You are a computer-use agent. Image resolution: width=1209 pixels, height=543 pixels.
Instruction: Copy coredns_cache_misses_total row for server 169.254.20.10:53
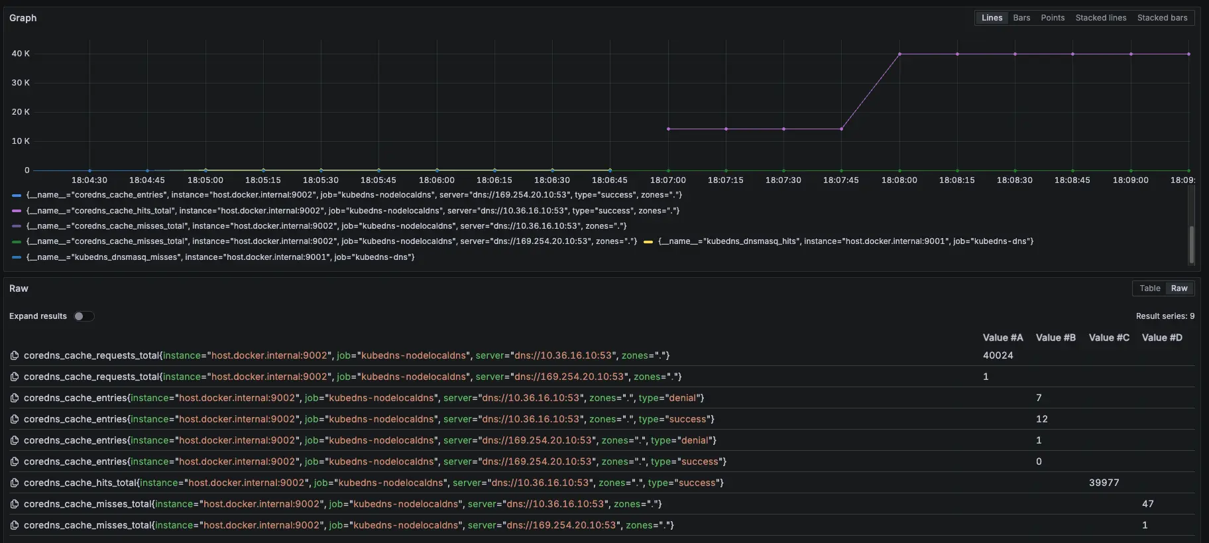pos(15,525)
